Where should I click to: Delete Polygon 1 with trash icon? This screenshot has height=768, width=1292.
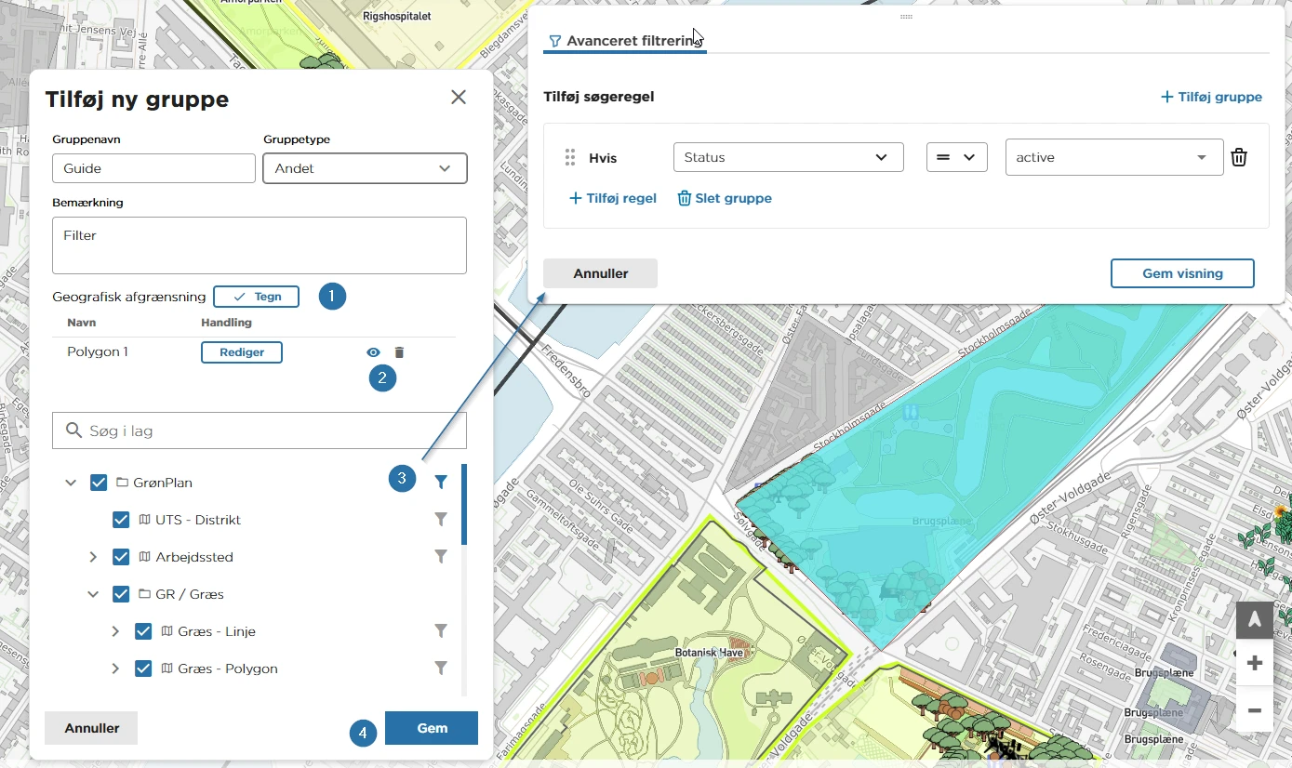[399, 352]
